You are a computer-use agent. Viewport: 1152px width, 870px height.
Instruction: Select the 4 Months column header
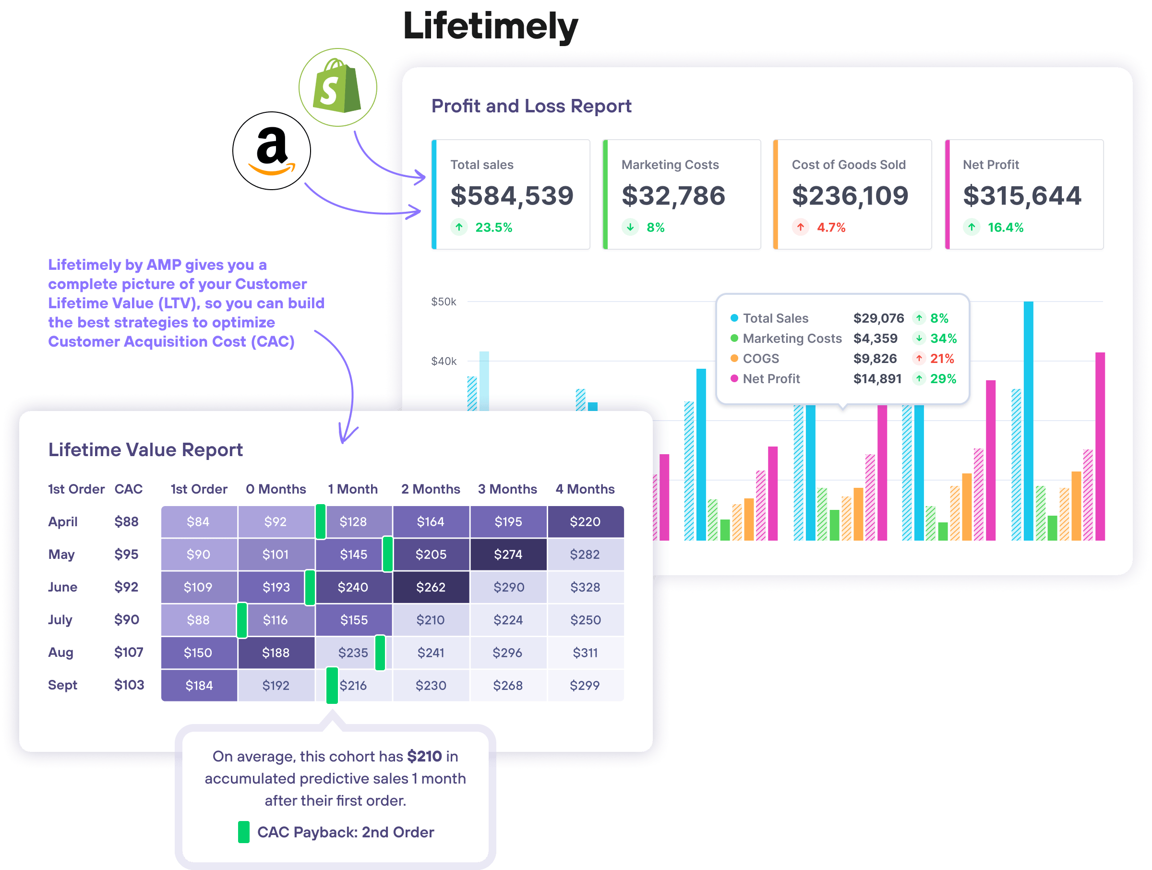586,489
